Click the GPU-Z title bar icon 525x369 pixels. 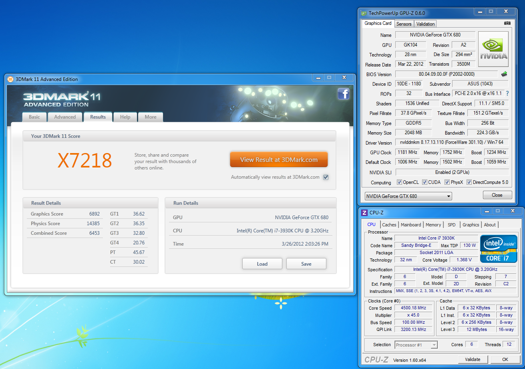364,13
